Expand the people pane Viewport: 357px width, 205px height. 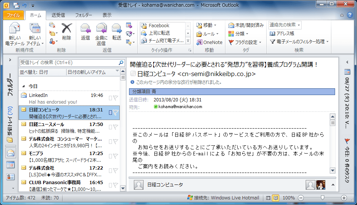pyautogui.click(x=333, y=185)
